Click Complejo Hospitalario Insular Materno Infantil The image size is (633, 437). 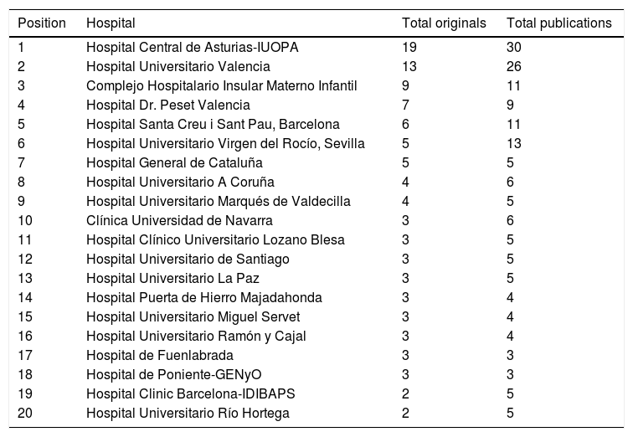(222, 86)
